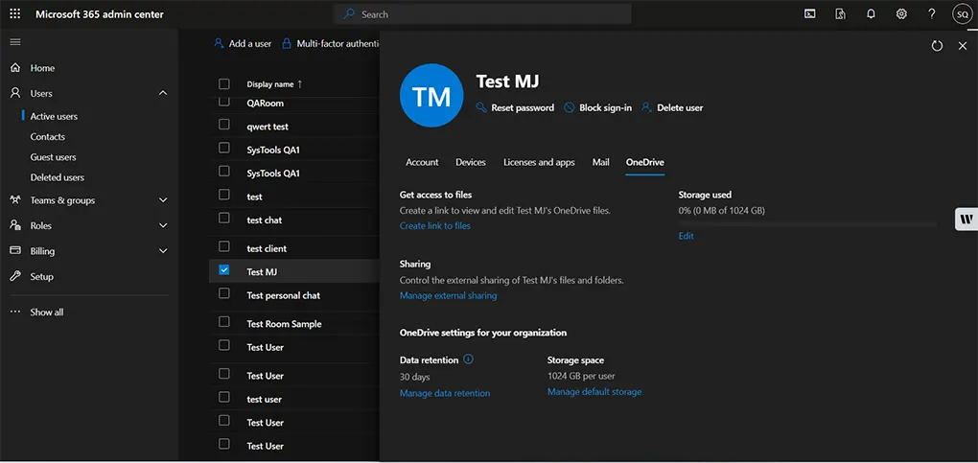Open the notifications bell icon
Image resolution: width=978 pixels, height=463 pixels.
[871, 13]
